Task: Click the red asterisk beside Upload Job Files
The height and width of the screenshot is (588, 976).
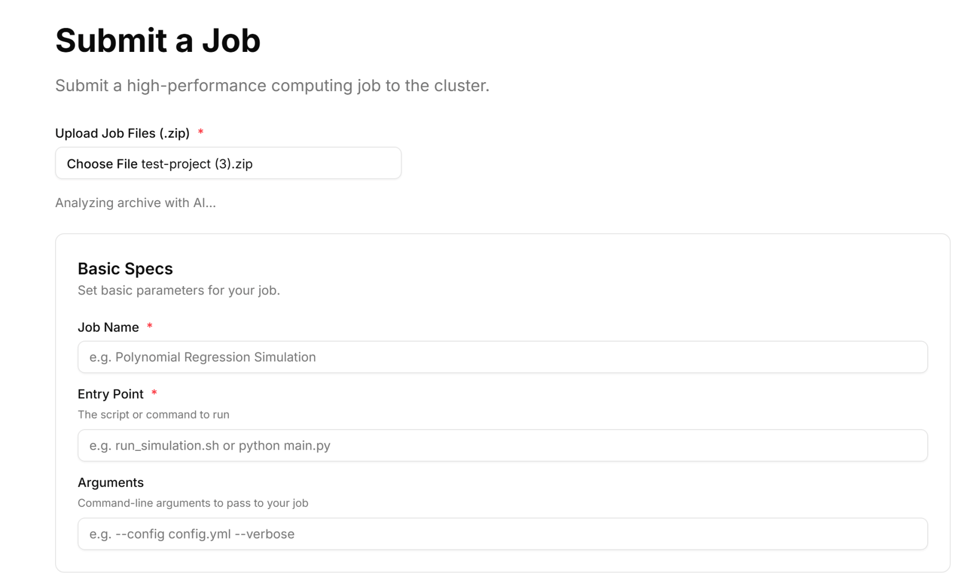Action: point(201,132)
